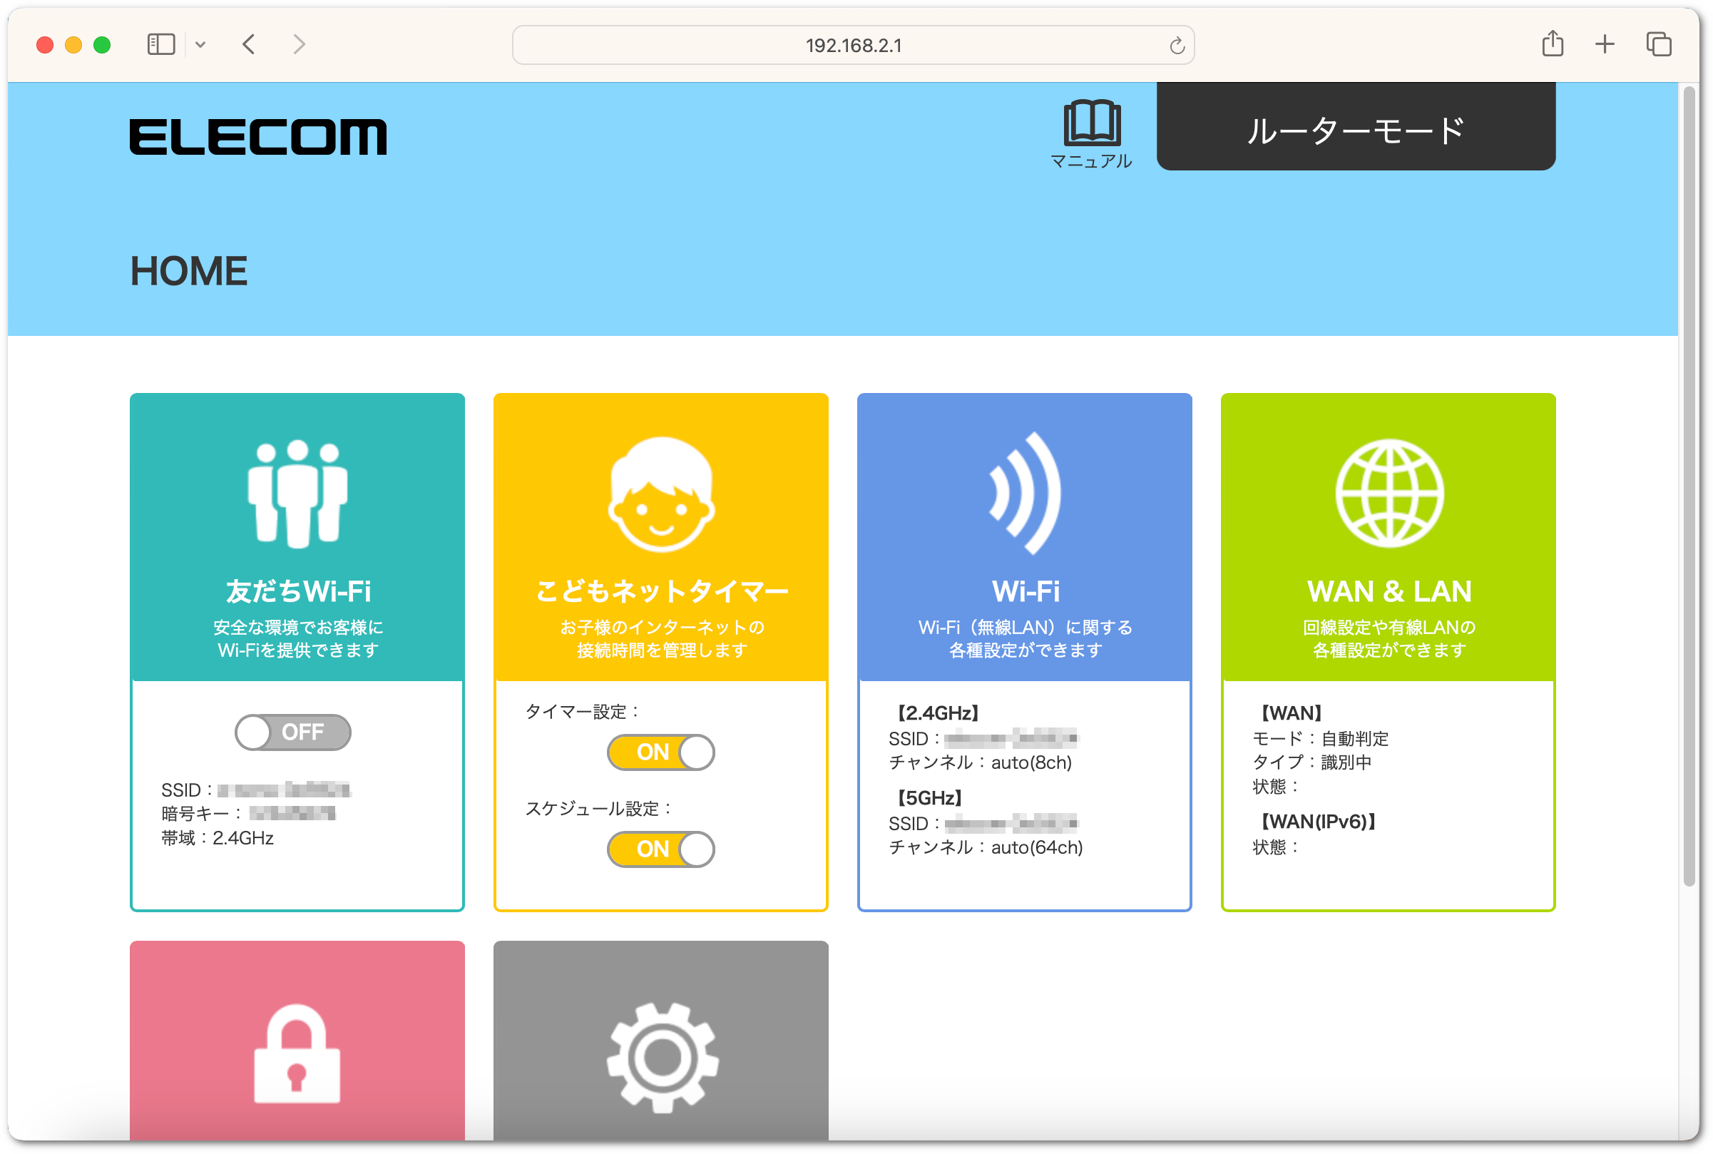Open the 友だちWi-Fi heading
Viewport: 1713px width, 1154px height.
pos(298,592)
